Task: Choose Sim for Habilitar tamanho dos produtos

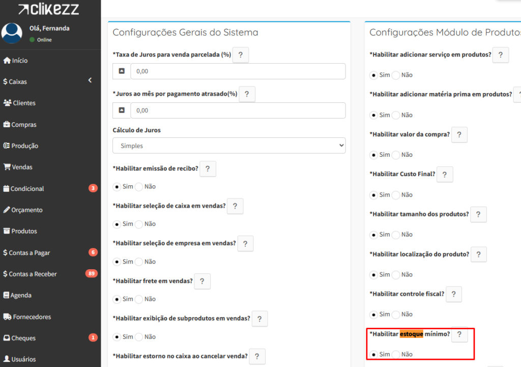Action: click(374, 235)
